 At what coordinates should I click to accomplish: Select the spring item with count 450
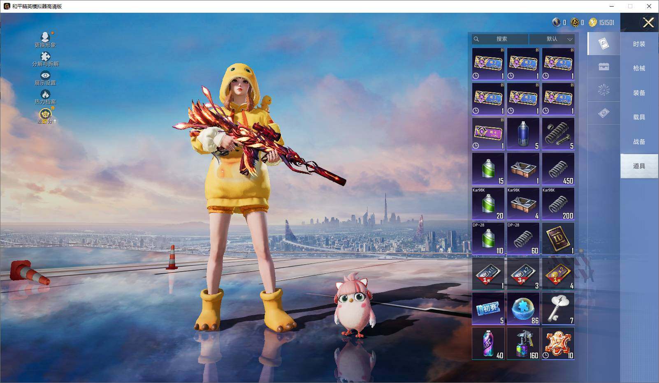pyautogui.click(x=558, y=169)
